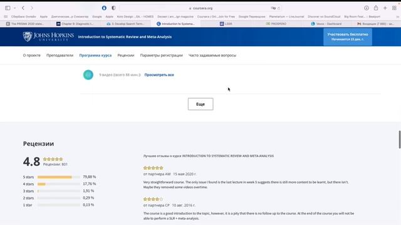
Task: Click the Еще button
Action: pos(200,104)
